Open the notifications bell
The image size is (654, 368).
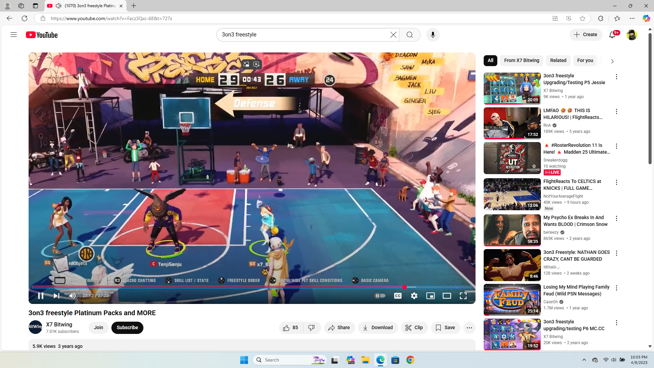pyautogui.click(x=612, y=35)
